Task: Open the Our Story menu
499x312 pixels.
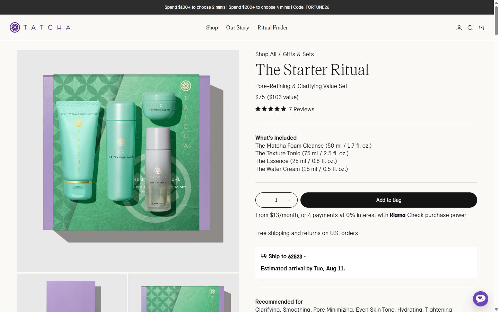Action: click(x=237, y=27)
